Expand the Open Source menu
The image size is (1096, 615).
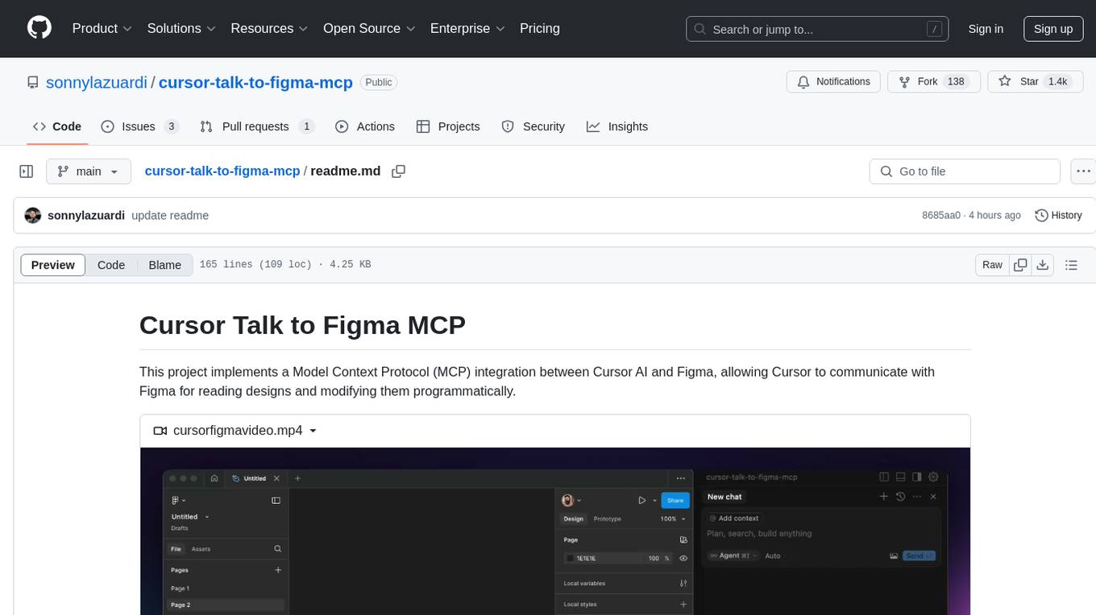tap(369, 28)
